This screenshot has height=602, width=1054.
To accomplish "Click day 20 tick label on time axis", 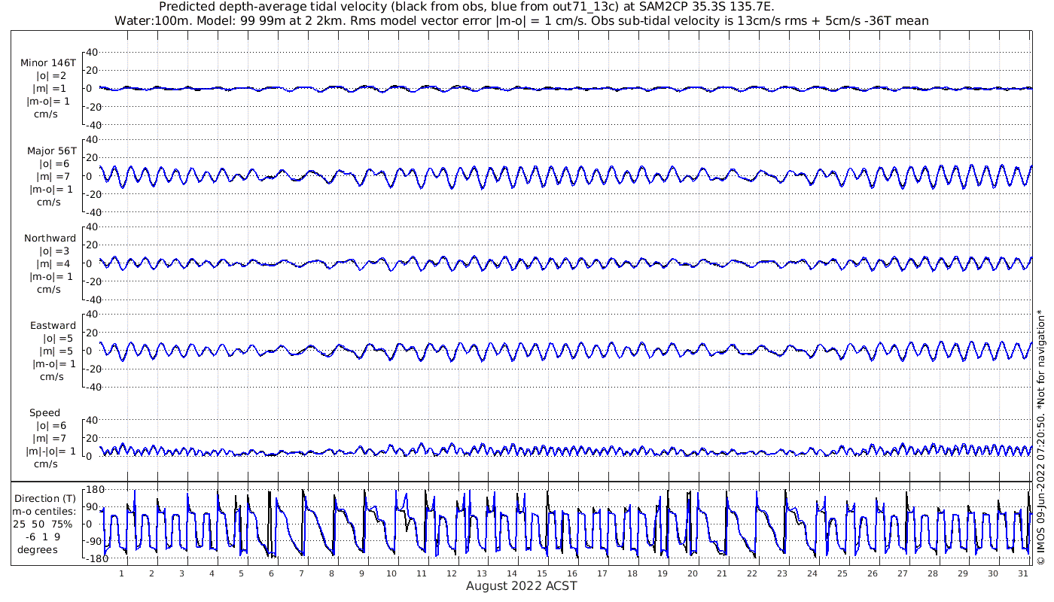I will 692,573.
